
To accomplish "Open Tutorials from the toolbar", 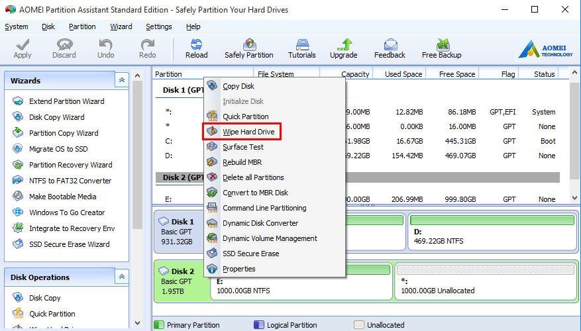I will pos(302,48).
